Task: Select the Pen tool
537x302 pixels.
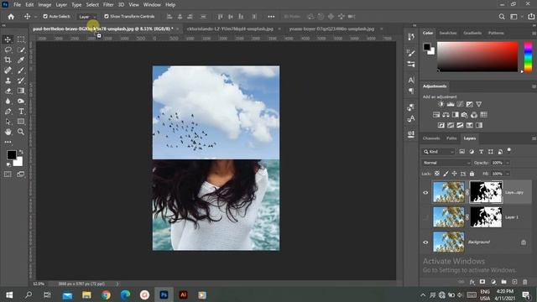Action: pyautogui.click(x=8, y=112)
